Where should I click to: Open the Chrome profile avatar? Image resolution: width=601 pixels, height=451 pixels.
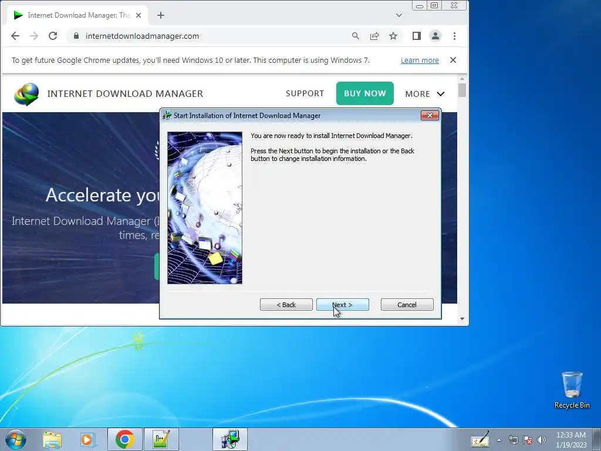tap(435, 36)
